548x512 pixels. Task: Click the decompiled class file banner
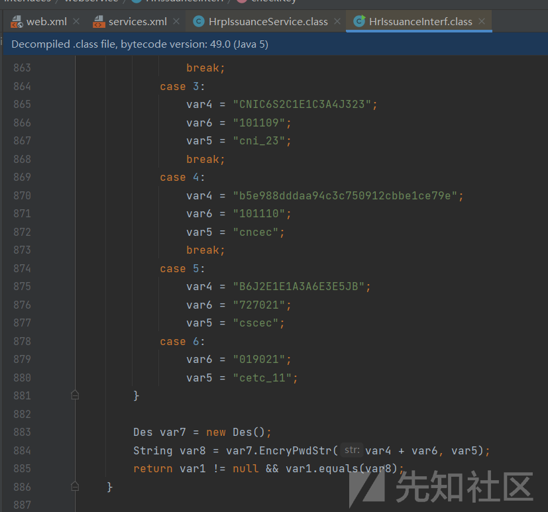click(276, 44)
